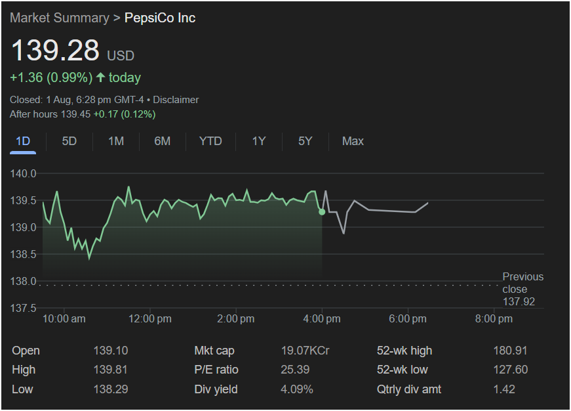This screenshot has width=571, height=411.
Task: Select the 1D time range tab
Action: [23, 142]
